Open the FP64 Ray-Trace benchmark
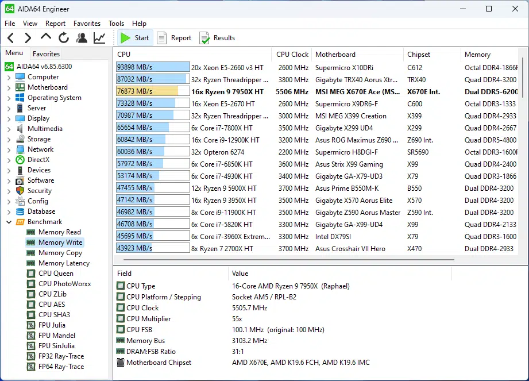The height and width of the screenshot is (381, 529). [x=55, y=367]
